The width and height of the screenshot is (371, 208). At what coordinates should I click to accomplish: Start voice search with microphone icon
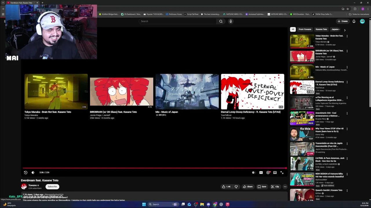231,21
